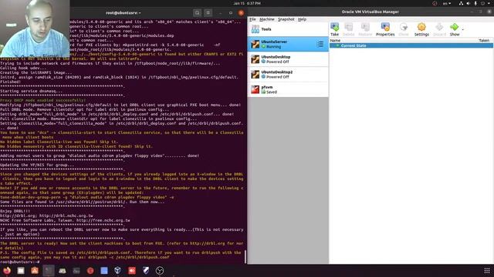Open the blue square dock app
494x277 pixels.
(x=104, y=270)
